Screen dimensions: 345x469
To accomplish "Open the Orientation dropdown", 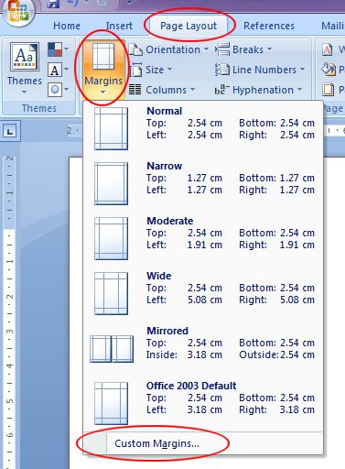I will pos(168,49).
